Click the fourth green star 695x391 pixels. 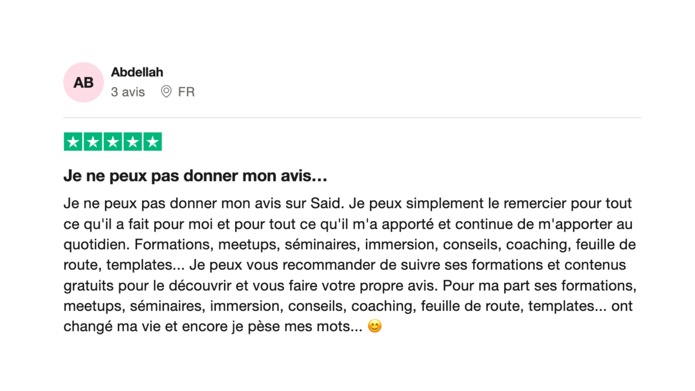pos(133,142)
